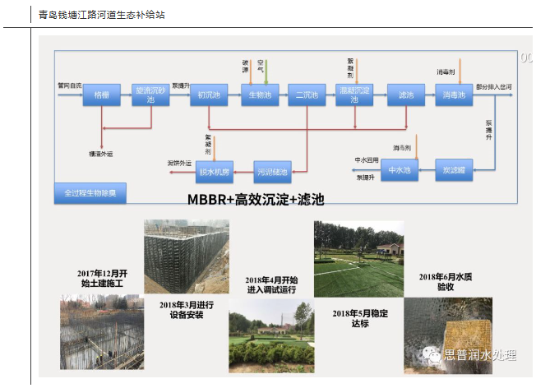This screenshot has width=536, height=388.
Task: Click the 污泥储池 box
Action: coord(273,172)
